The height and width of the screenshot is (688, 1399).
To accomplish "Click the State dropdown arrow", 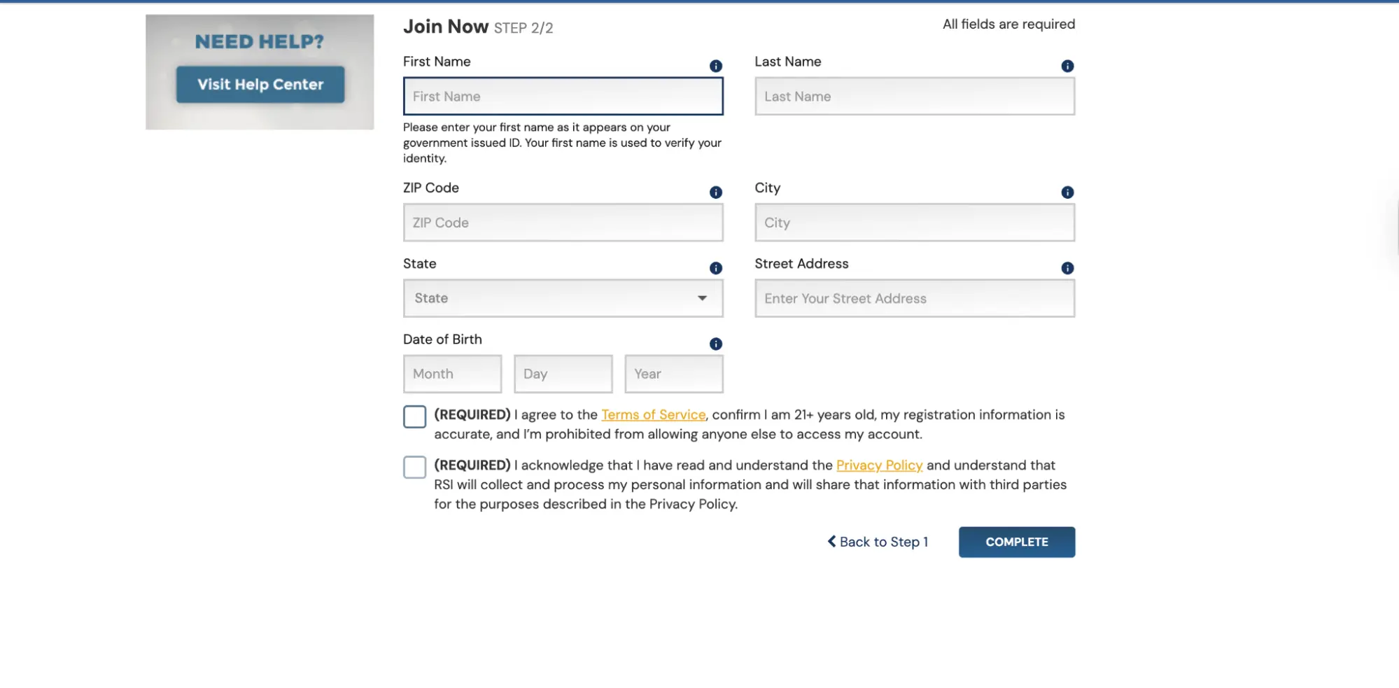I will coord(702,298).
